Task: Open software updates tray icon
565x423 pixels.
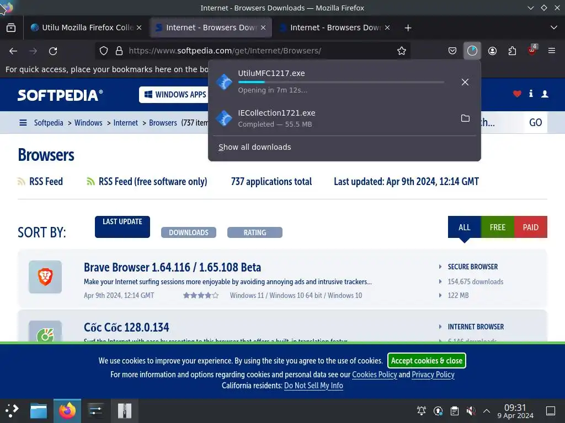Action: pyautogui.click(x=438, y=411)
